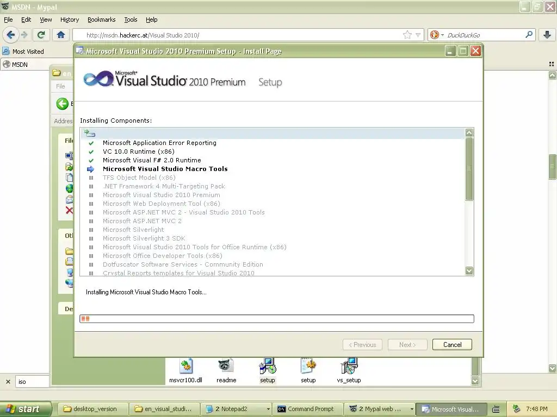Click the installation progress bar
The height and width of the screenshot is (417, 557).
277,319
